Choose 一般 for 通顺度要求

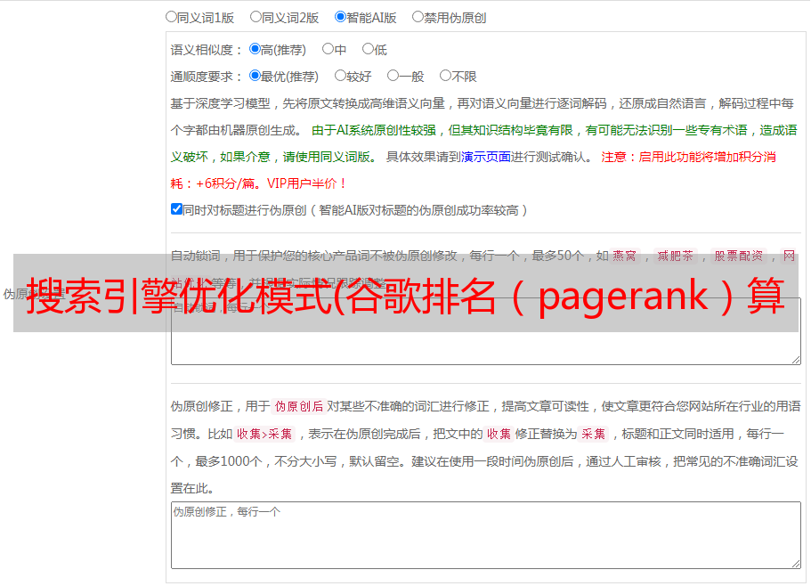[x=393, y=77]
